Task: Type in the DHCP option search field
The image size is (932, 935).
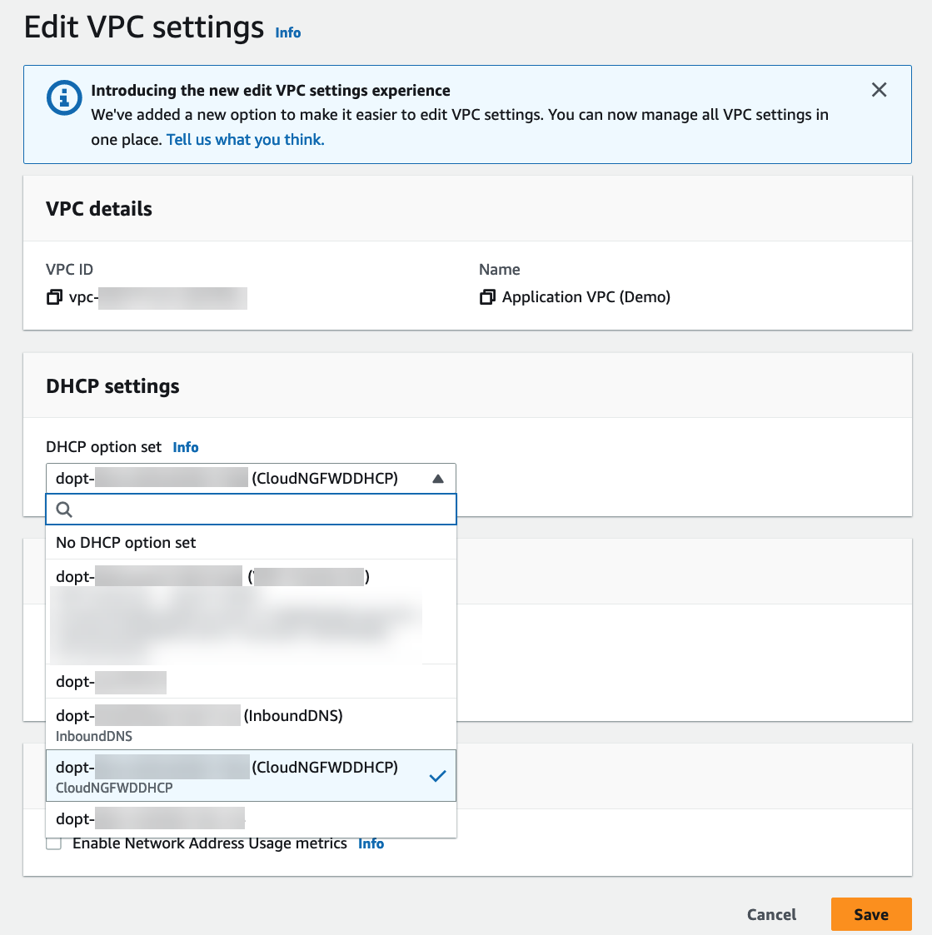Action: click(x=258, y=510)
